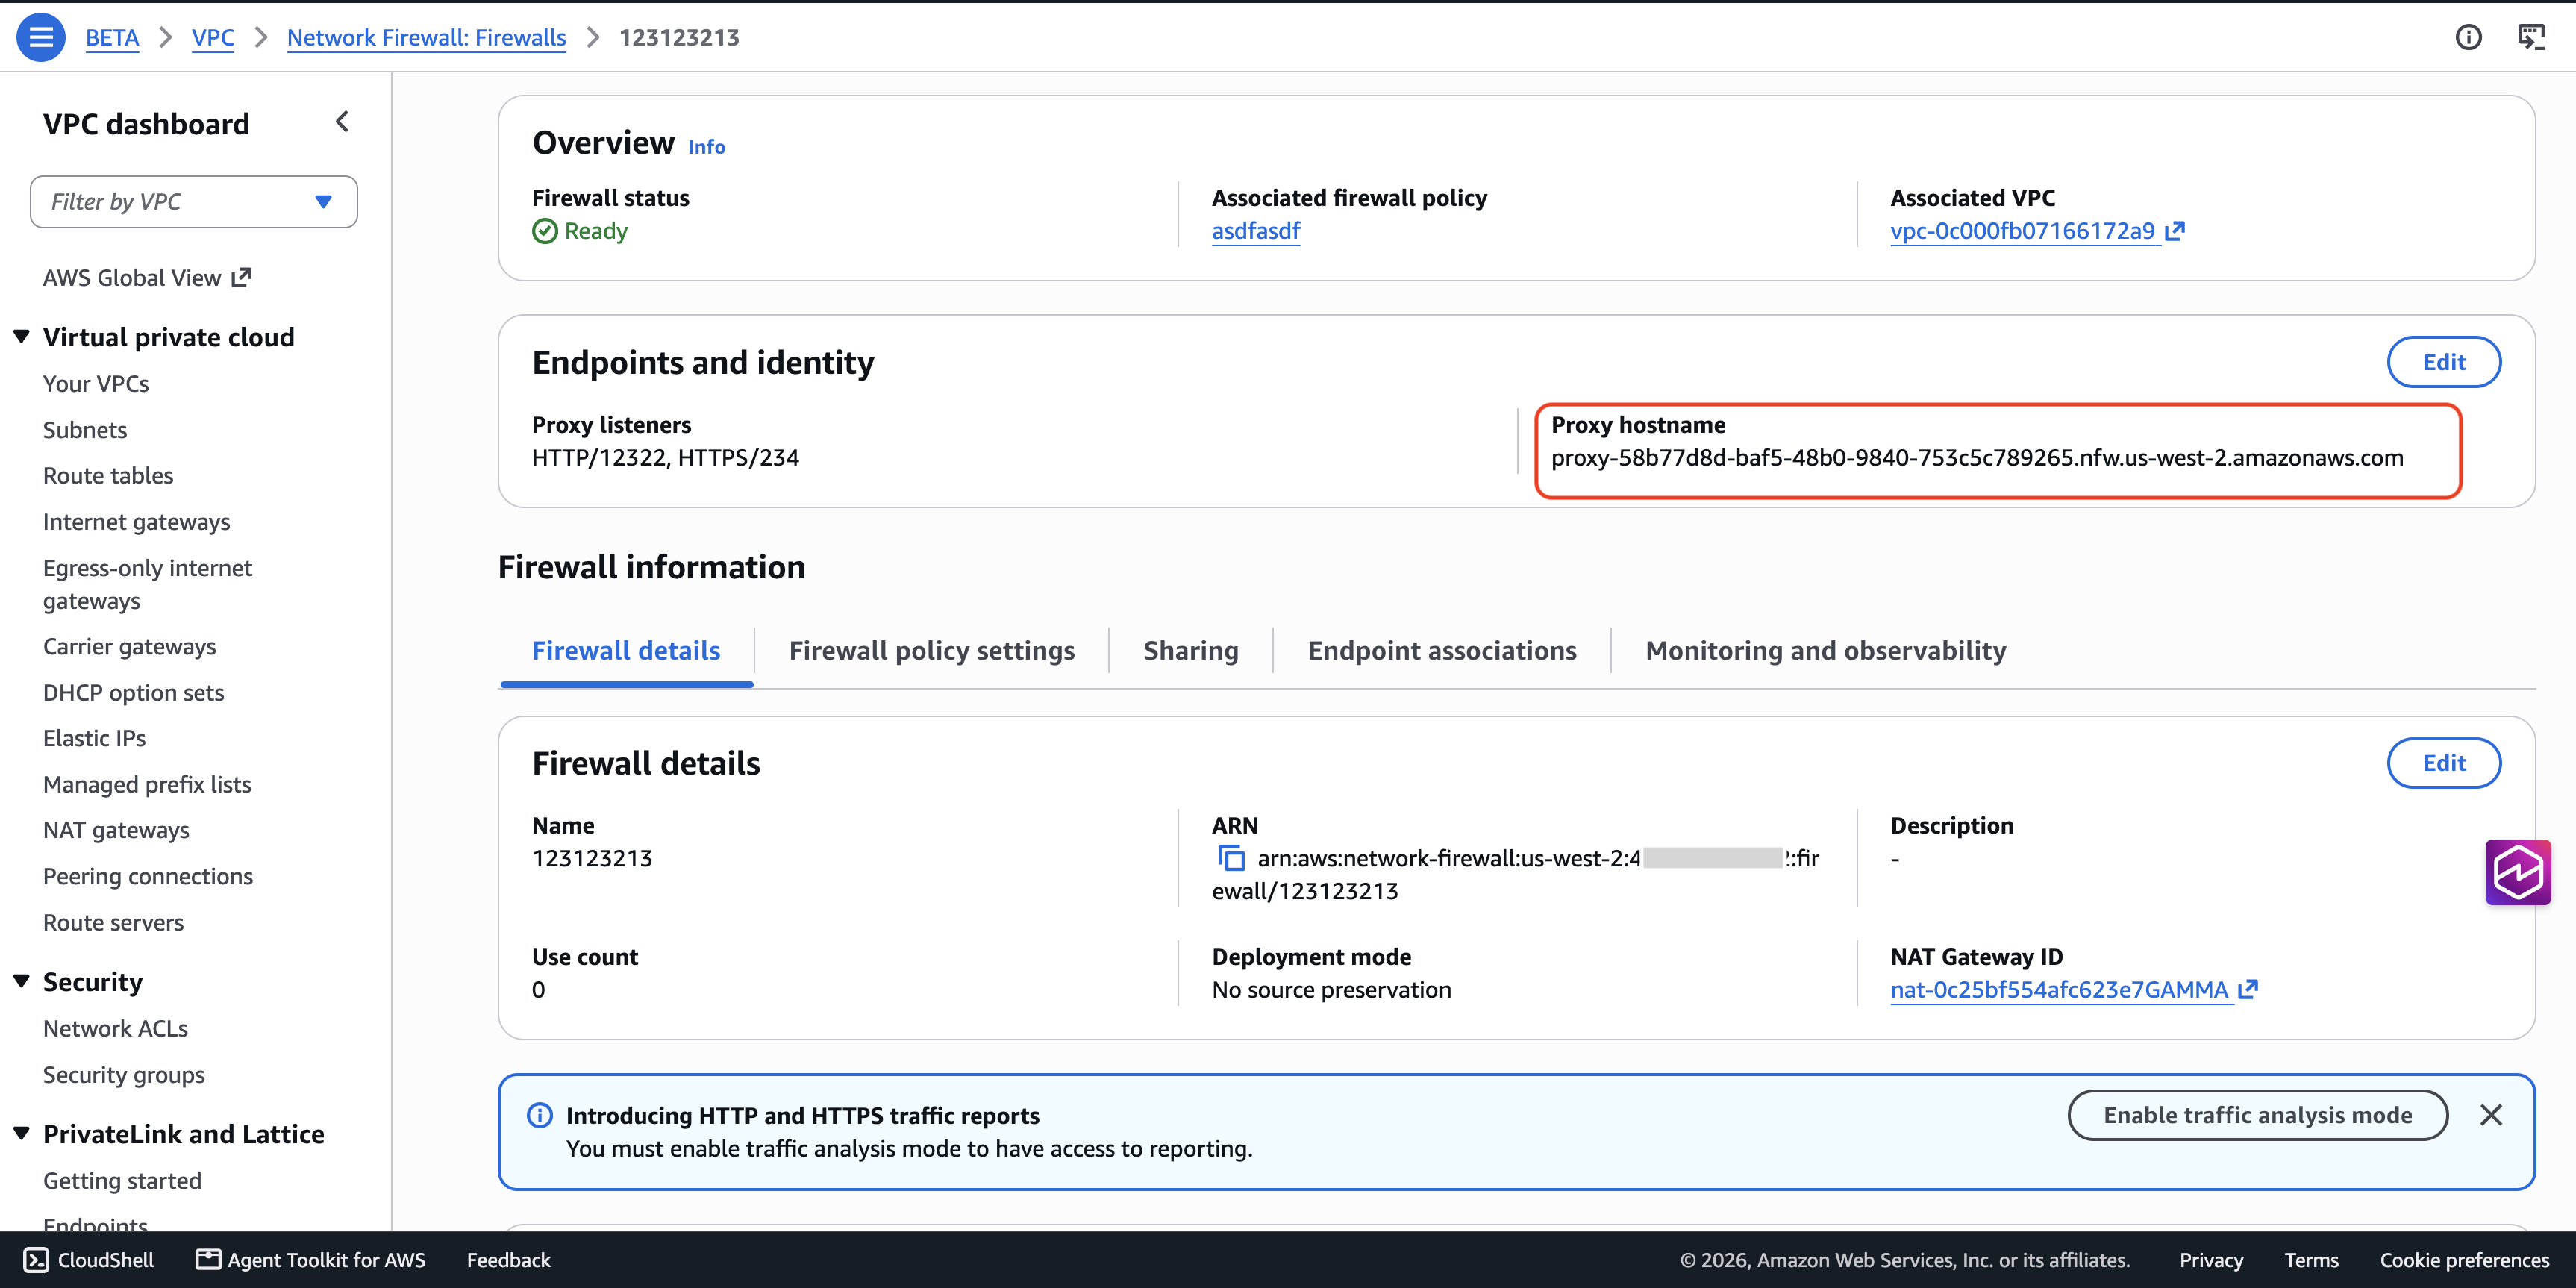
Task: Launch CloudShell from the footer
Action: point(89,1260)
